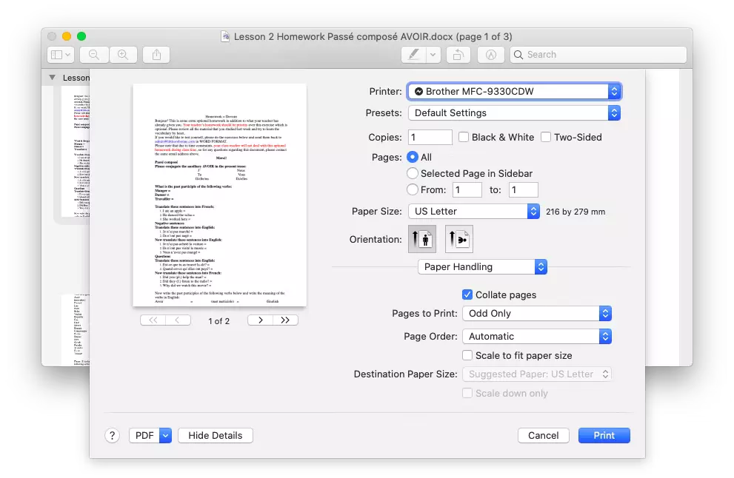The height and width of the screenshot is (478, 734).
Task: Click the yellow minimize window button
Action: click(67, 36)
